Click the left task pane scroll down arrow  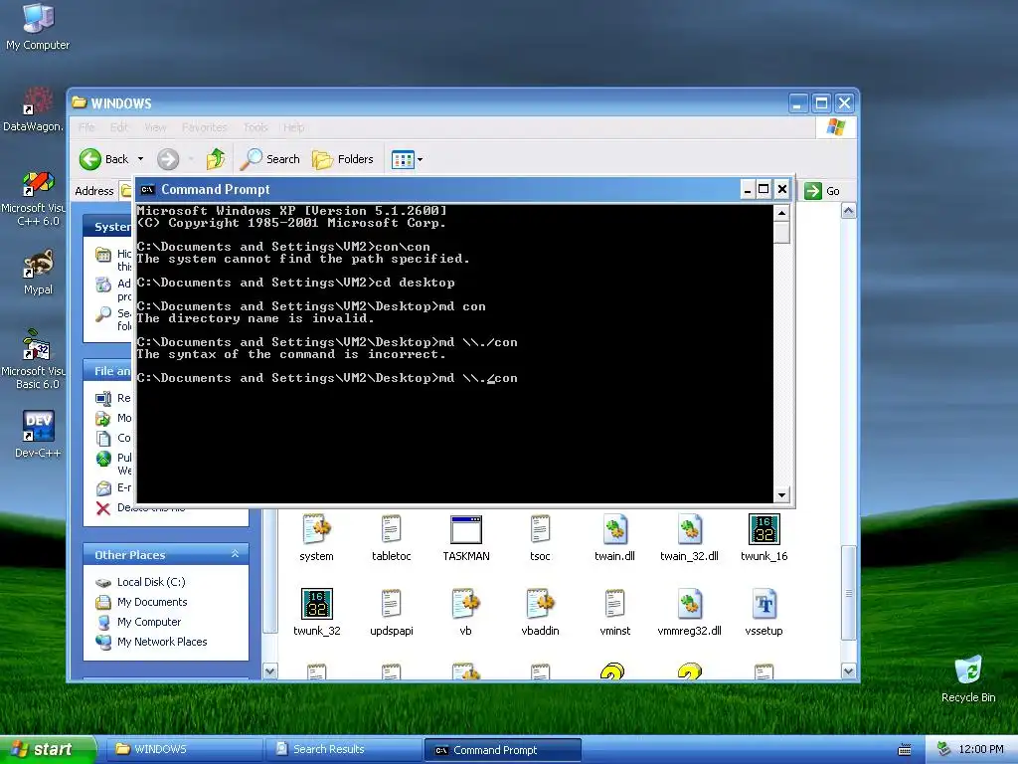click(x=270, y=671)
